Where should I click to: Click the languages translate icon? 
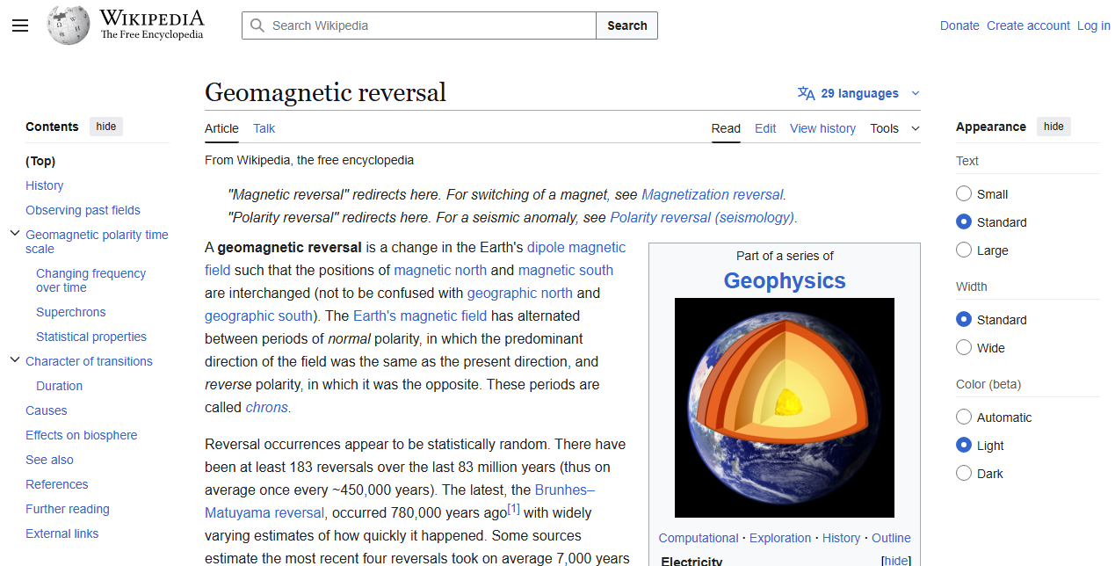click(x=806, y=93)
